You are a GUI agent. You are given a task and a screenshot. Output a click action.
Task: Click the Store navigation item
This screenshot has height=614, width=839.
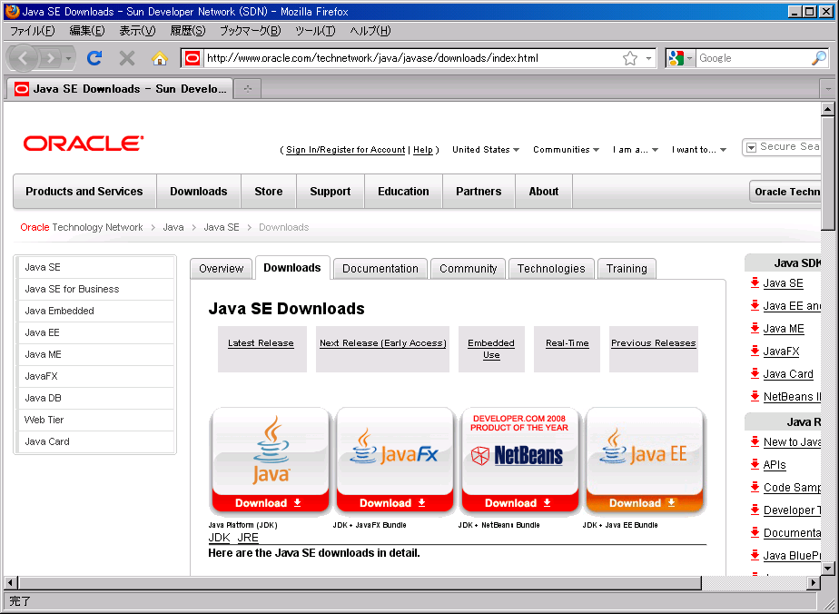(269, 191)
